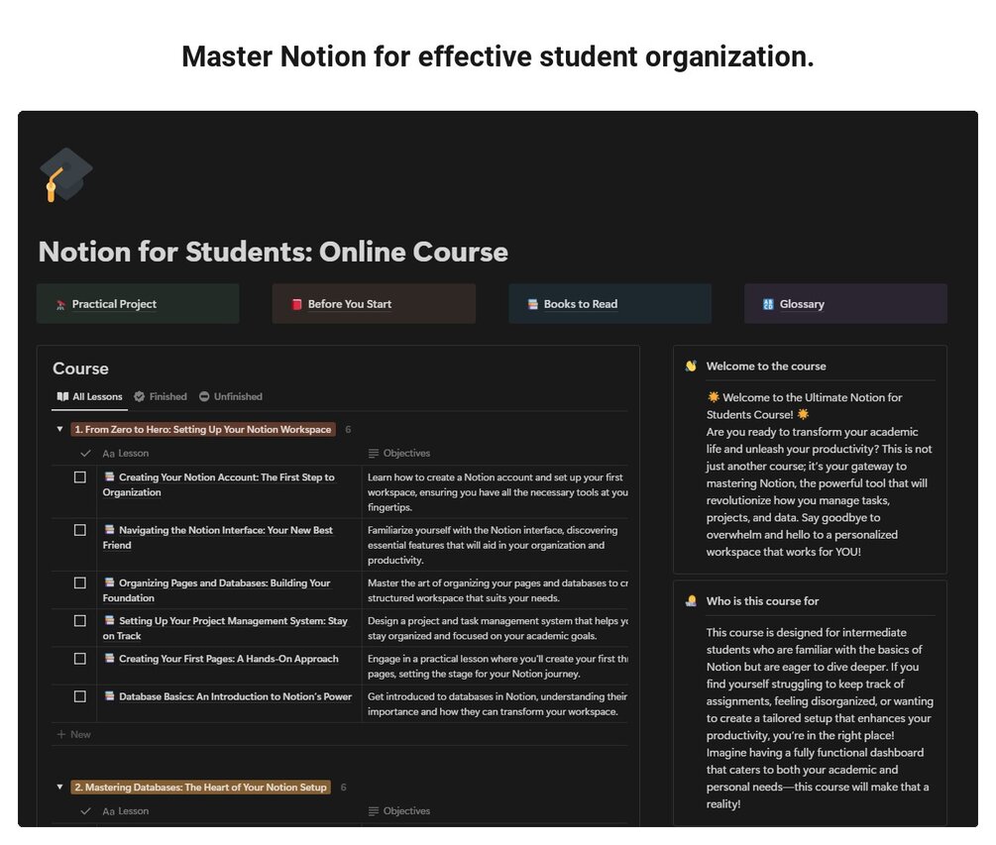996x845 pixels.
Task: Click the Books to Read stack icon
Action: tap(533, 304)
